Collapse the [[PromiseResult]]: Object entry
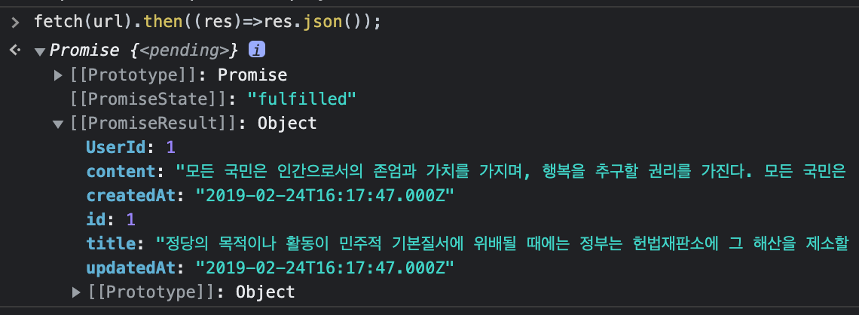859x315 pixels. [x=58, y=124]
